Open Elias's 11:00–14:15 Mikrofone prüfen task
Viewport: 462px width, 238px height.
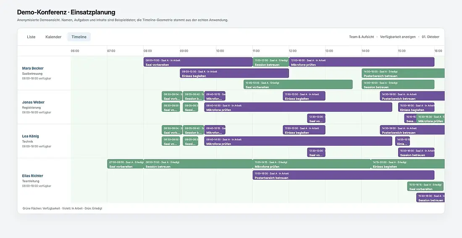(312, 164)
